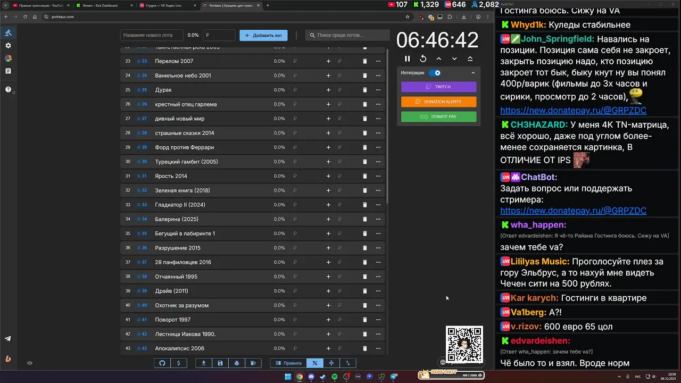Open the help question mark in sidebar
Viewport: 681px width, 383px height.
8,89
